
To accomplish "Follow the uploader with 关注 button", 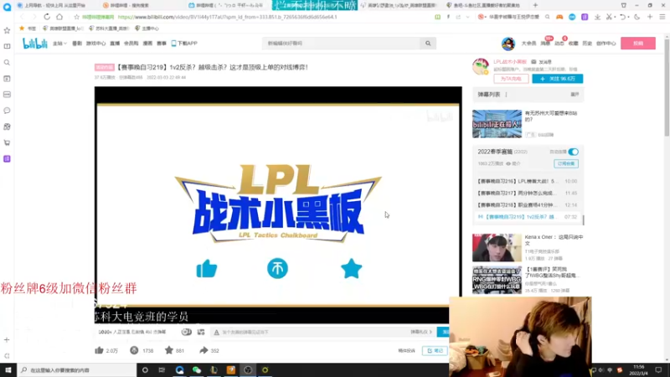I will pyautogui.click(x=557, y=79).
